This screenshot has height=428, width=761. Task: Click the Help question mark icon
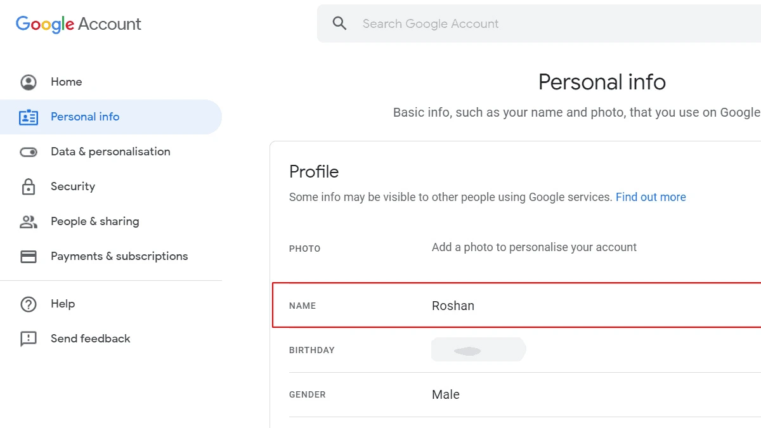(x=29, y=304)
